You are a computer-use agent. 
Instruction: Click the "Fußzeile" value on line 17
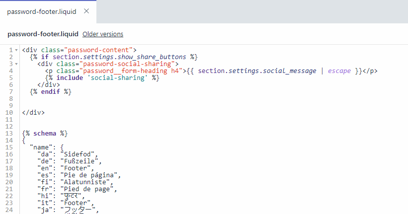(x=80, y=161)
